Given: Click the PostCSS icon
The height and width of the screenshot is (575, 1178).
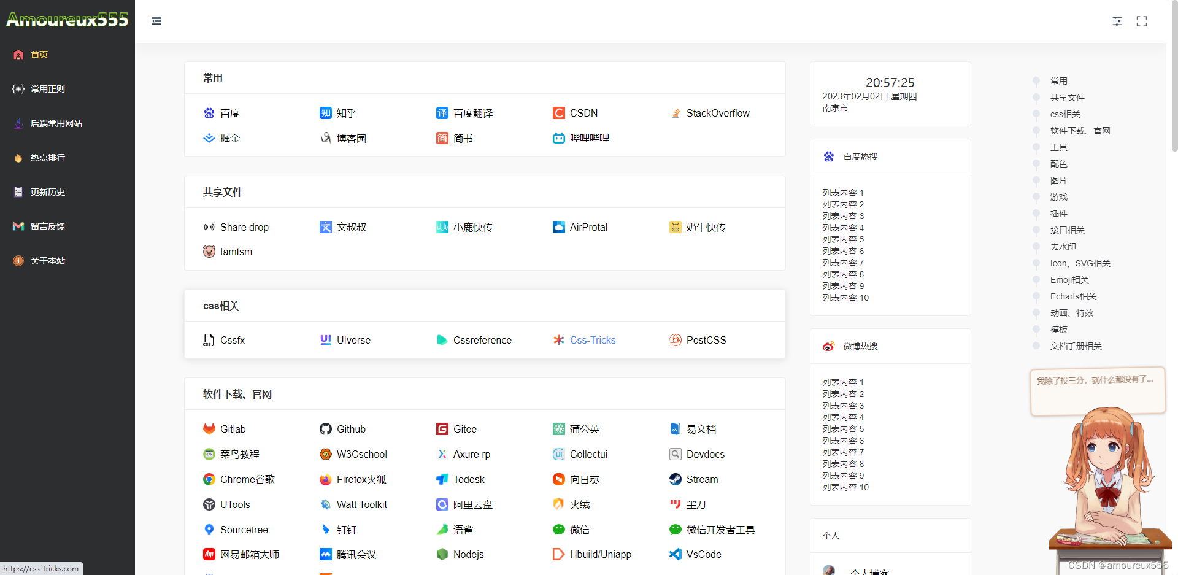Looking at the screenshot, I should coord(676,340).
